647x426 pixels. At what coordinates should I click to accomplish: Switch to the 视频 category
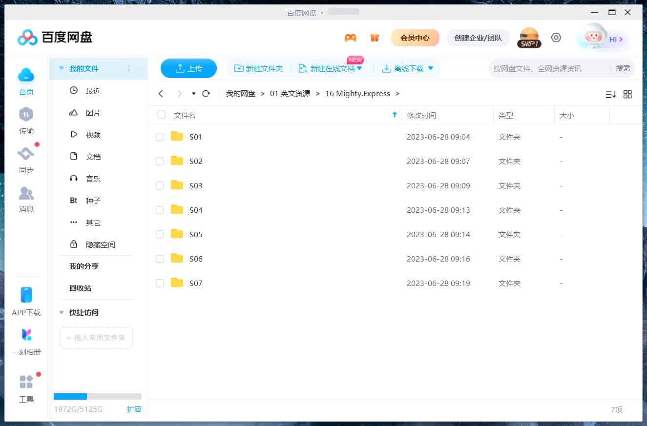[x=93, y=134]
